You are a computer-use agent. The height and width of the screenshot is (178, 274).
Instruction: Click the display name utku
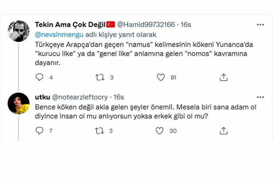42,97
